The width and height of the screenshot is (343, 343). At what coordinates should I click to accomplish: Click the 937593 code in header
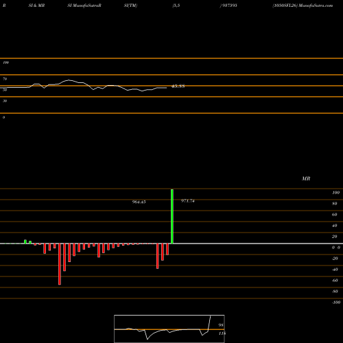point(229,5)
